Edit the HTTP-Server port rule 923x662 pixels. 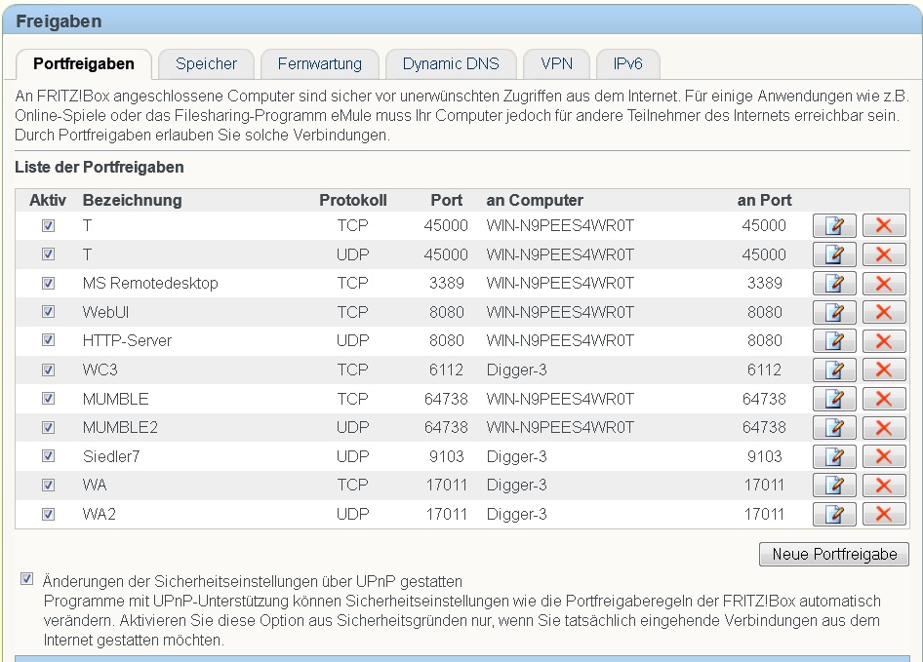tap(834, 340)
